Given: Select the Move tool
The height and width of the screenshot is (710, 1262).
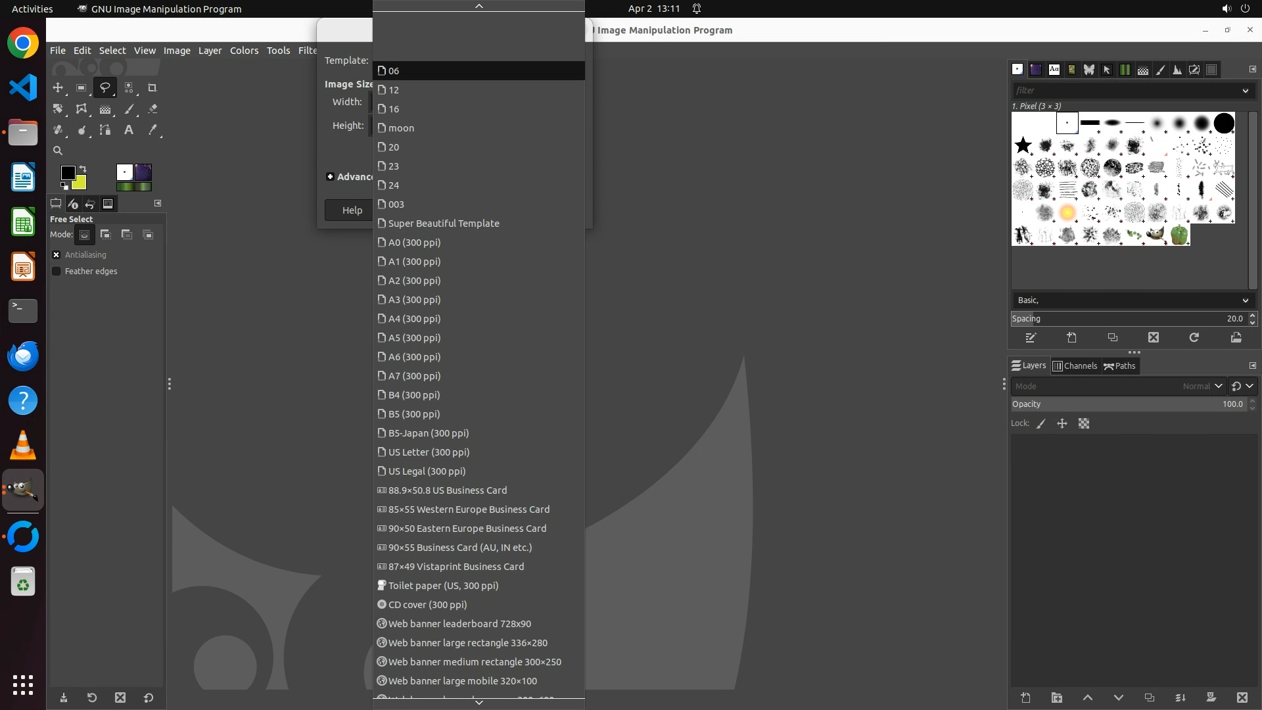Looking at the screenshot, I should 58,87.
